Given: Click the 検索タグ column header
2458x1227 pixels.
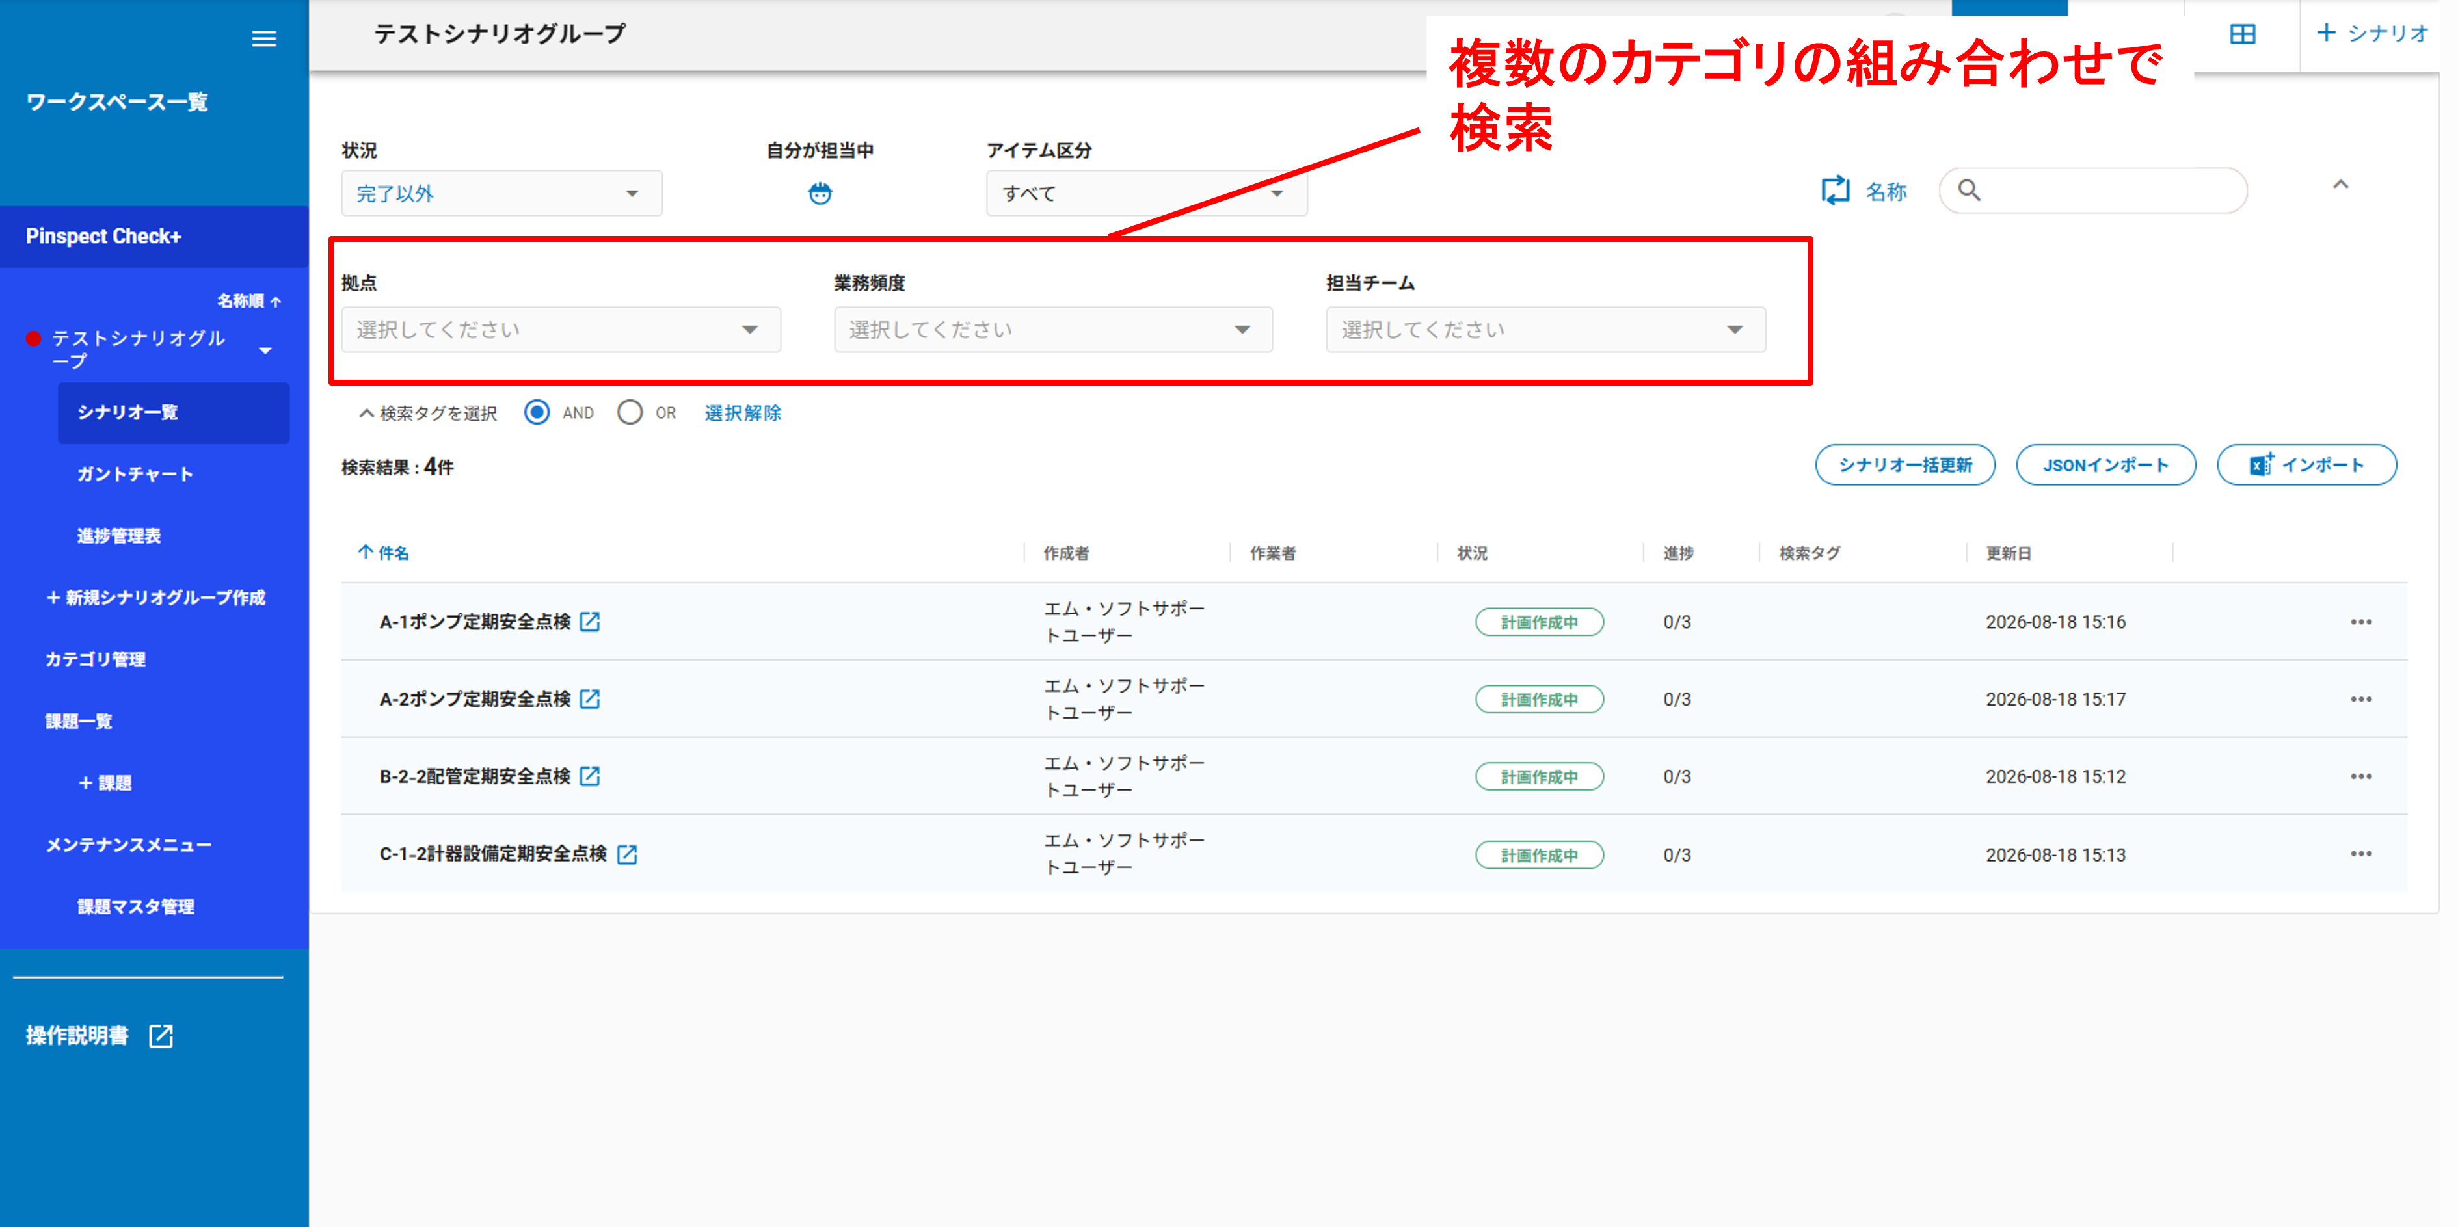Looking at the screenshot, I should [x=1810, y=553].
